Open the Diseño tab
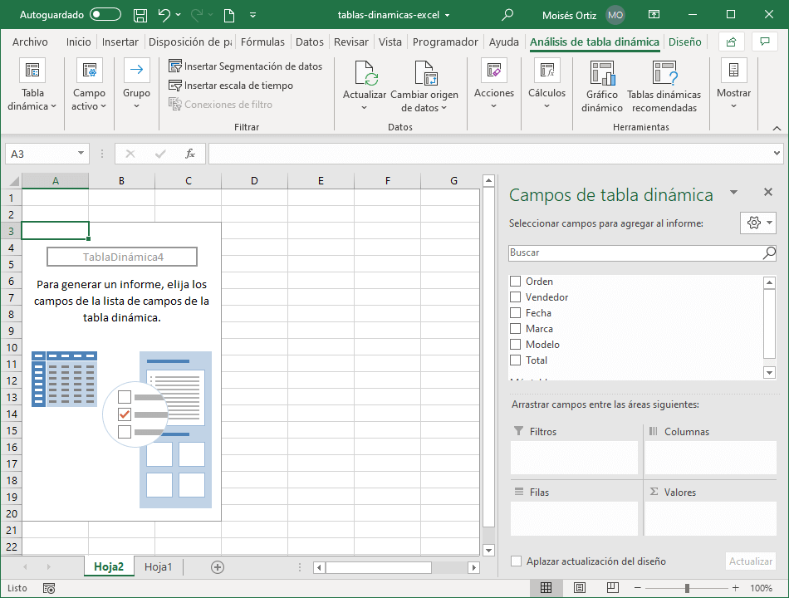The image size is (789, 598). click(x=685, y=42)
